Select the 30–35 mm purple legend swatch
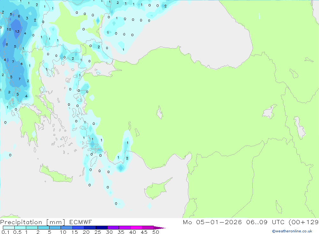The width and height of the screenshot is (319, 234). (x=113, y=228)
